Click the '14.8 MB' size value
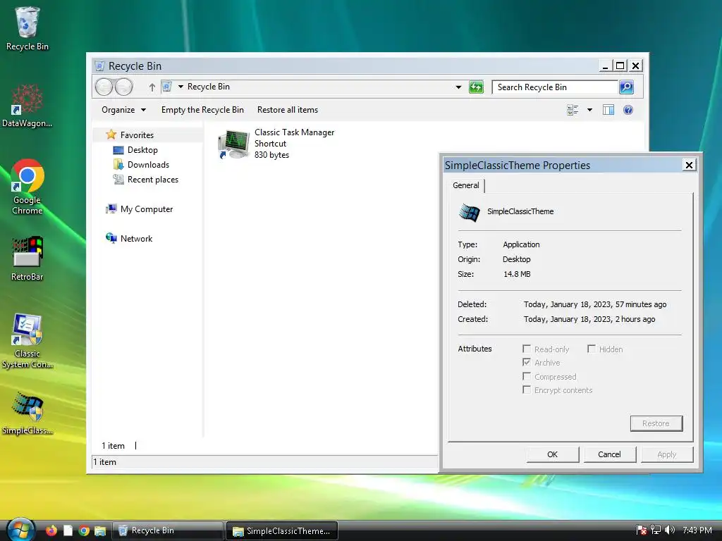The width and height of the screenshot is (722, 541). coord(517,274)
